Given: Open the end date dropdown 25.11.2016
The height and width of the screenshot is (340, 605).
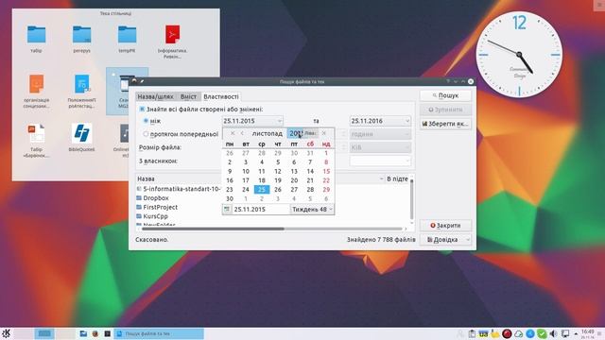Looking at the screenshot, I should click(380, 121).
